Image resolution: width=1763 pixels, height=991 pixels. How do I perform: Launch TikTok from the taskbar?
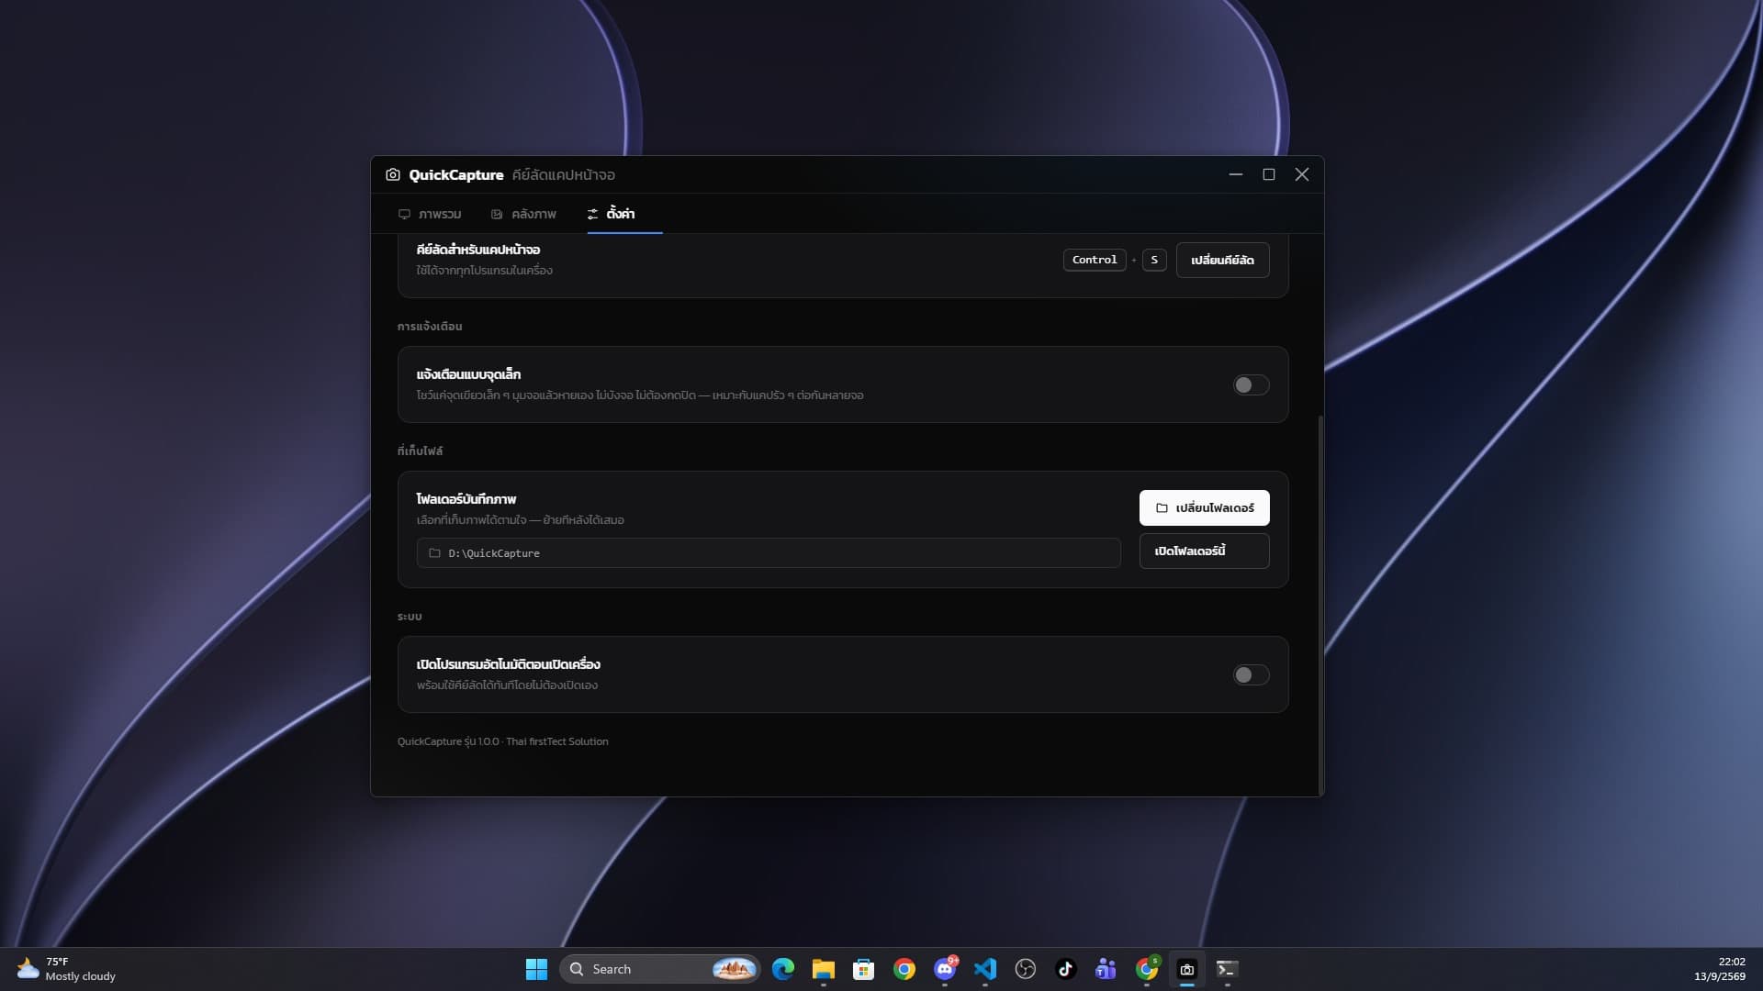1066,969
